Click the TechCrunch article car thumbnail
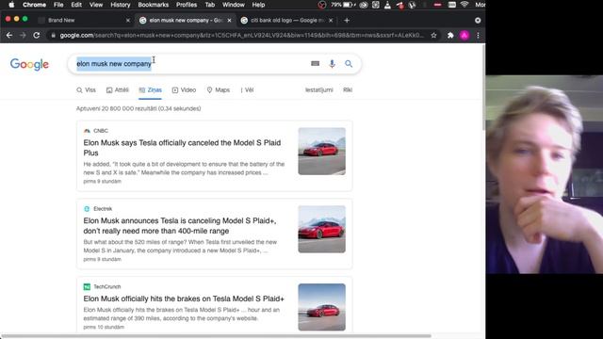This screenshot has height=339, width=603. tap(322, 307)
